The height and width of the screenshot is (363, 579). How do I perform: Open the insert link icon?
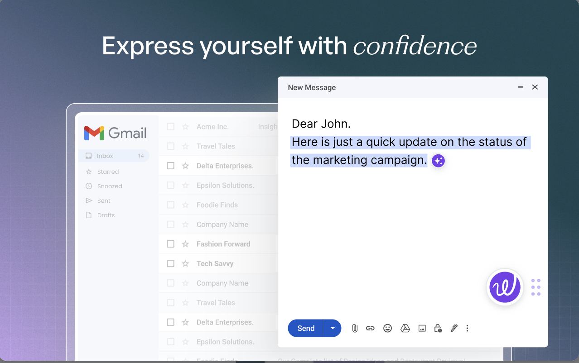tap(370, 328)
